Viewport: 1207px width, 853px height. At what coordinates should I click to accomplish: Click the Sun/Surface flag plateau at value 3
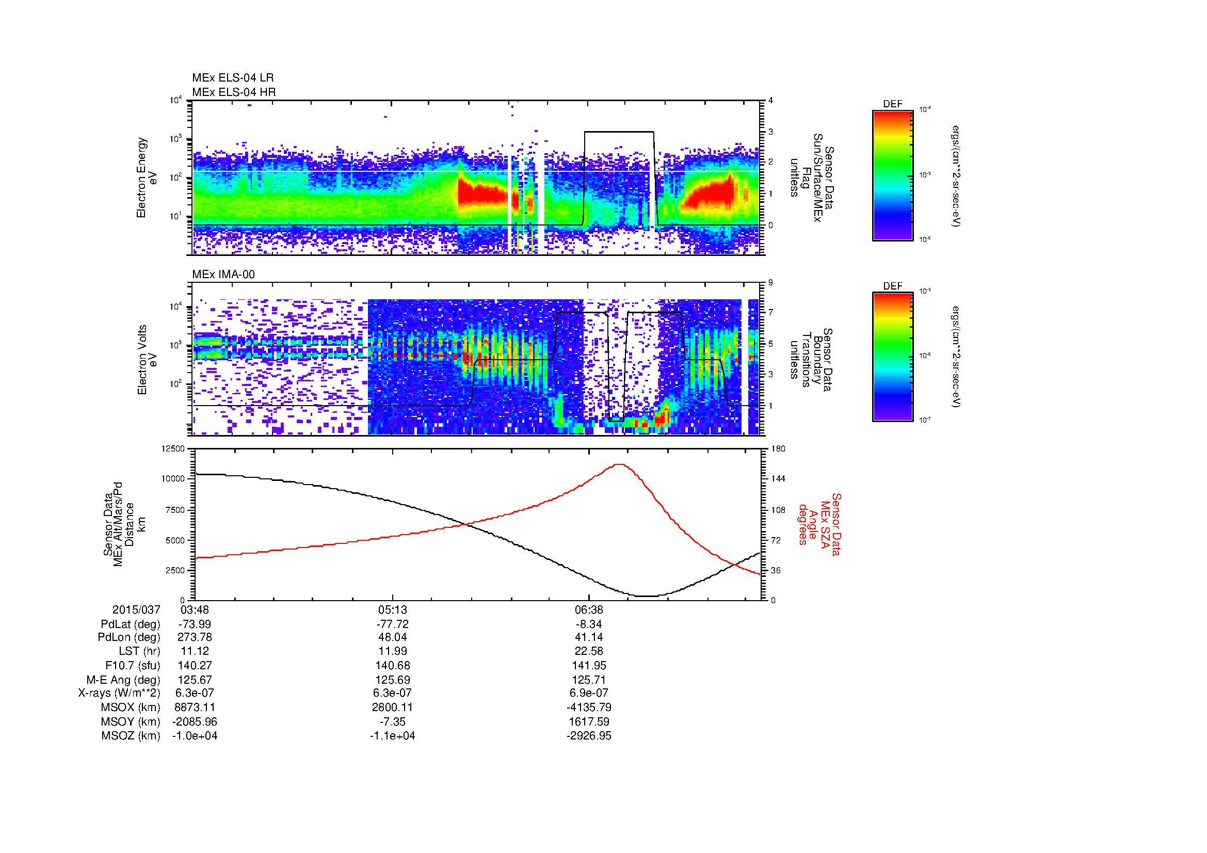tap(619, 132)
